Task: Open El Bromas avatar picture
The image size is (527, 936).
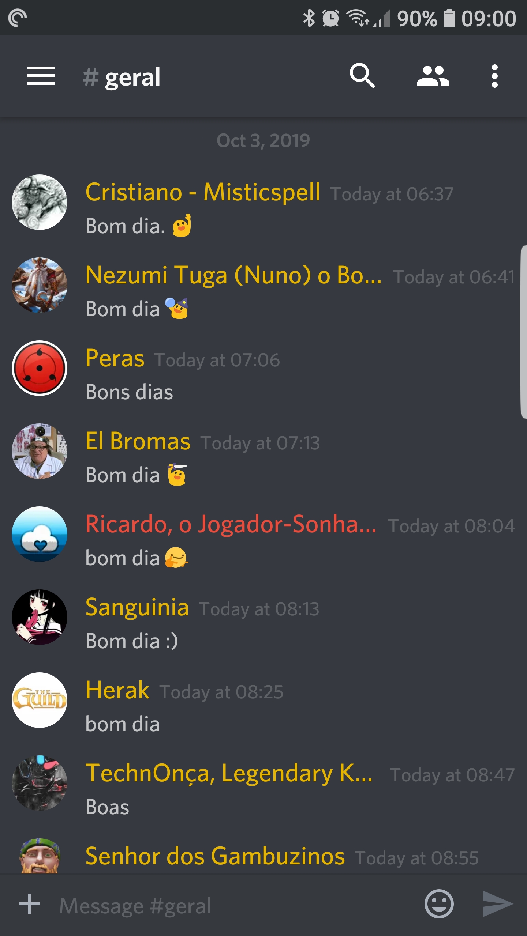Action: tap(40, 451)
